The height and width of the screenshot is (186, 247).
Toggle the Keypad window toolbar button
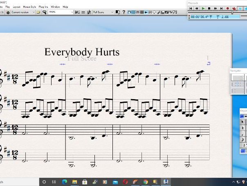pos(133,12)
